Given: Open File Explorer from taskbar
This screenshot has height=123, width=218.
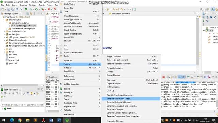Looking at the screenshot, I should [x=28, y=120].
